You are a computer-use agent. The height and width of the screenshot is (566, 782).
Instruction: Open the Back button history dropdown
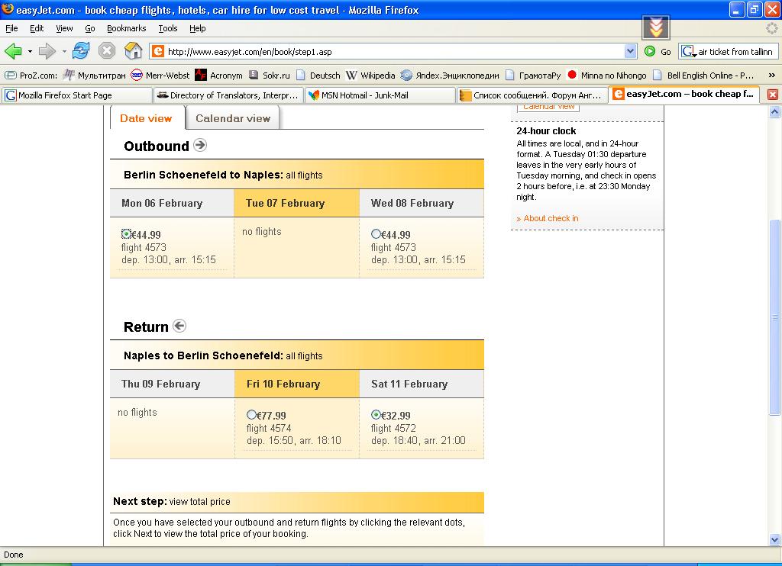30,51
